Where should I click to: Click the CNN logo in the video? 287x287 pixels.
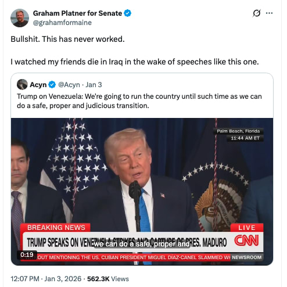[246, 241]
